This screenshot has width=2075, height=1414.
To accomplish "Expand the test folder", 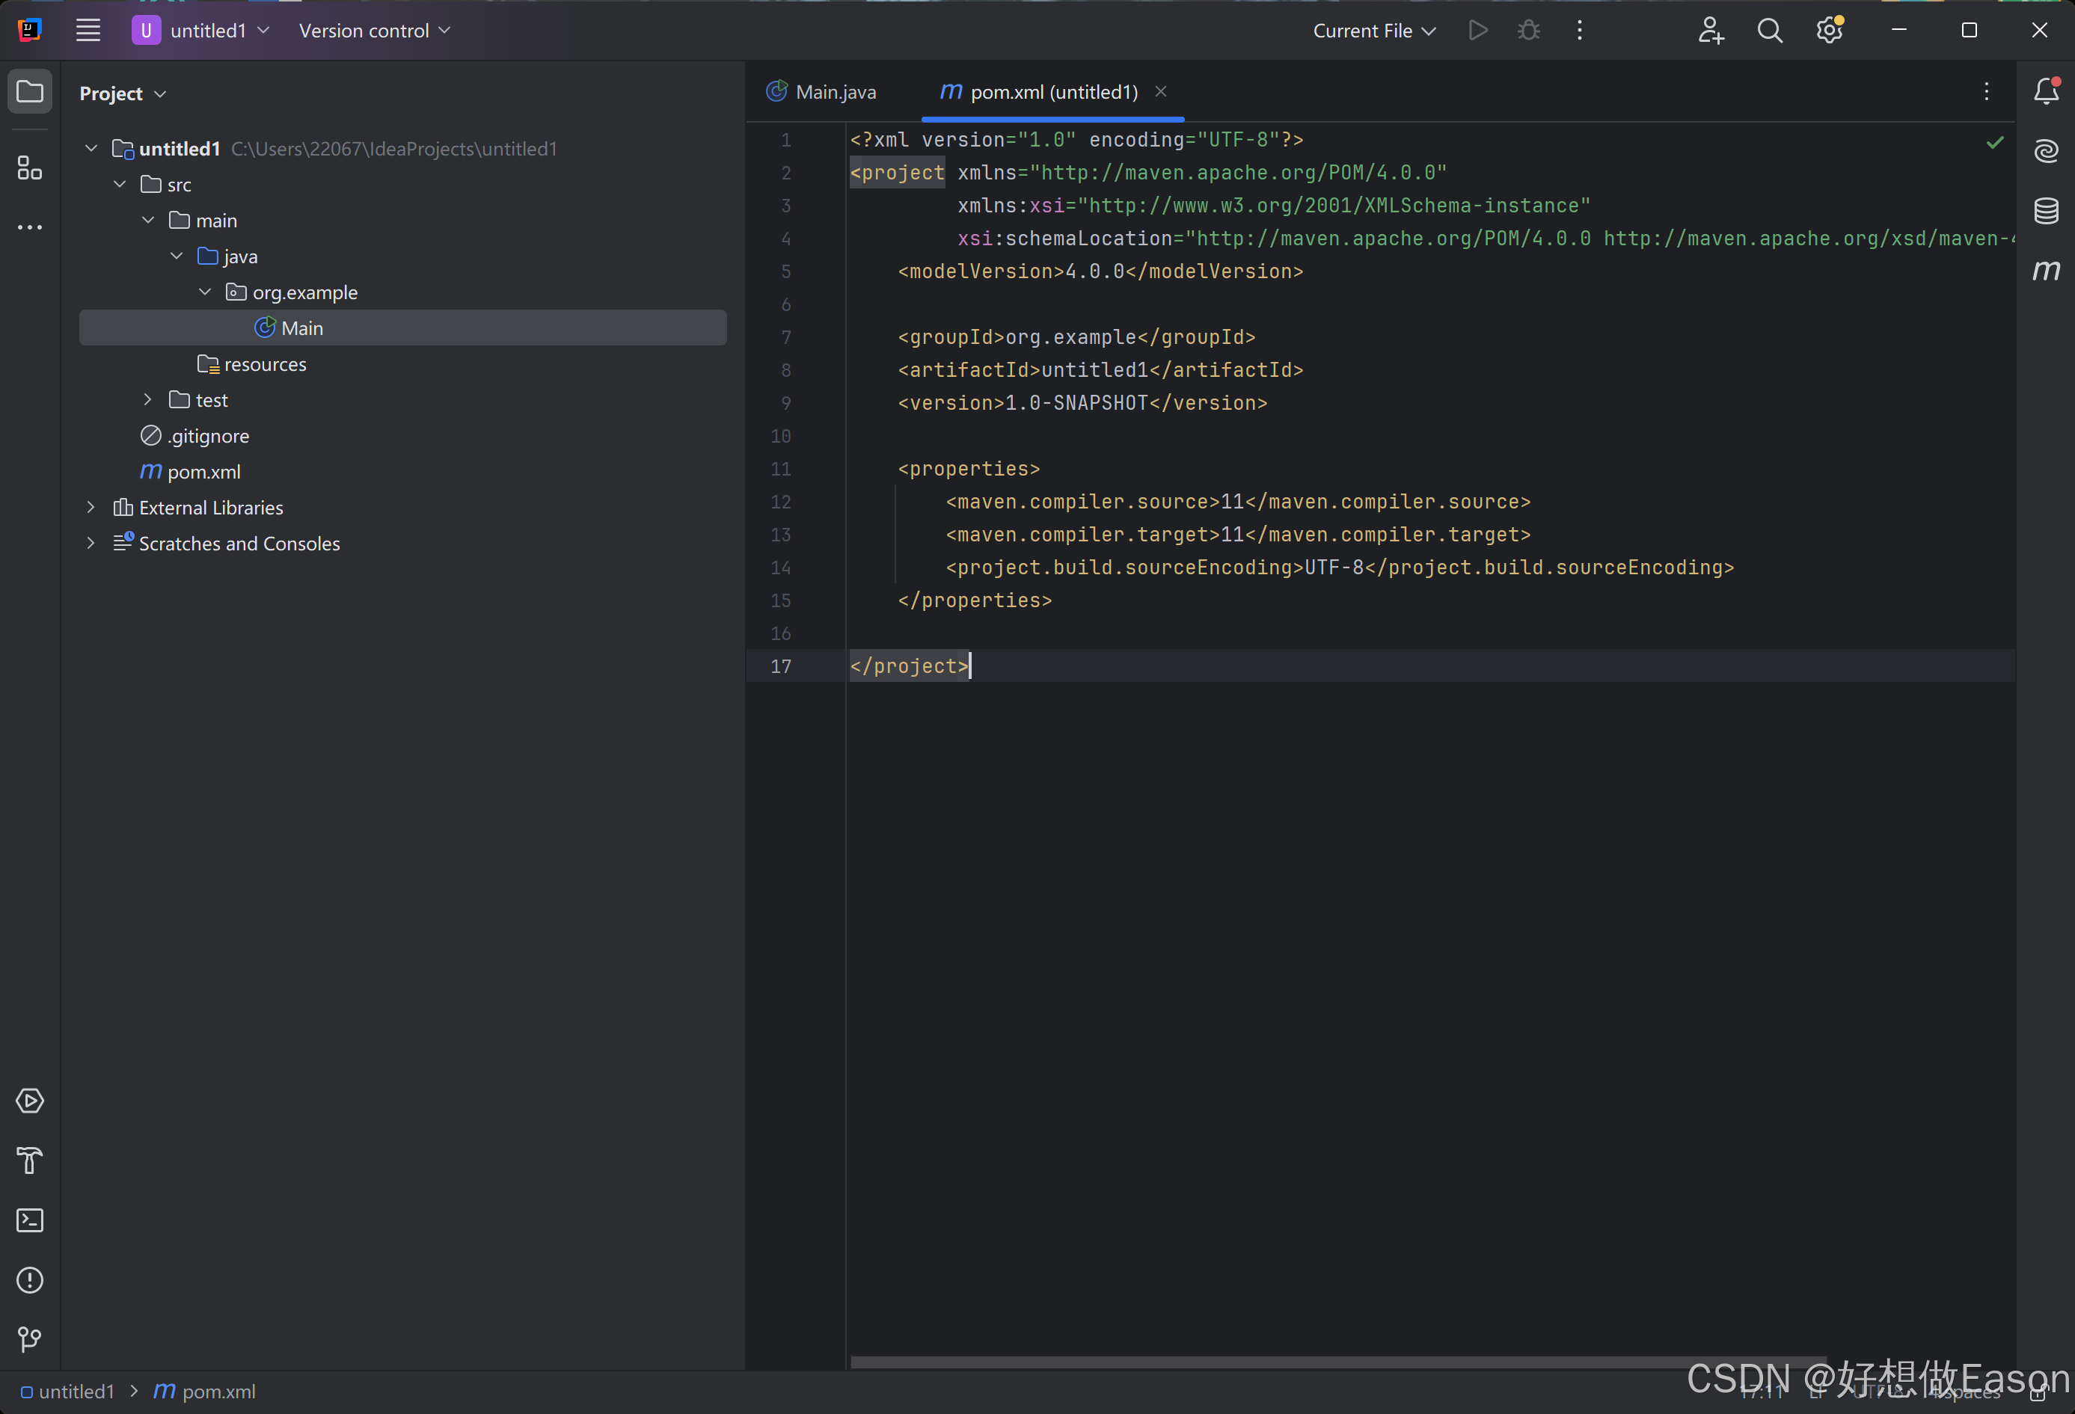I will [147, 400].
